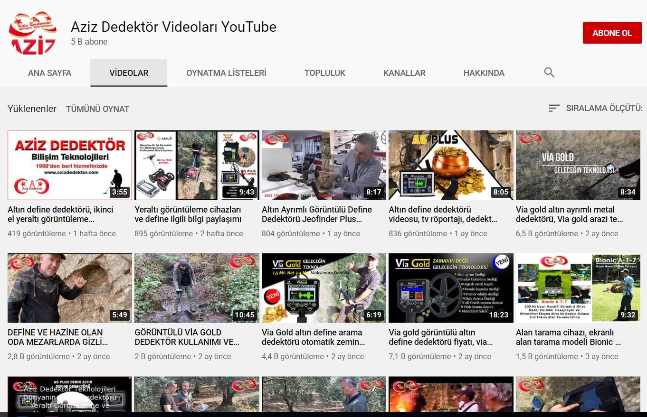Switch to the ANA SAYFA tab
Viewport: 647px width, 417px height.
(x=49, y=73)
